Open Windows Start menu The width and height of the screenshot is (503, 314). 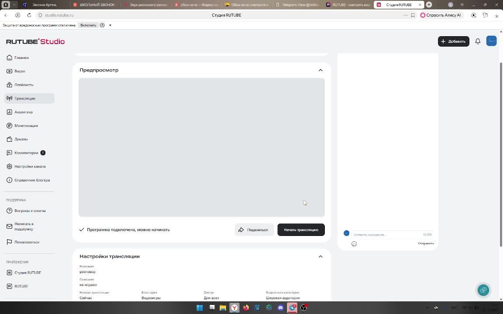click(200, 308)
